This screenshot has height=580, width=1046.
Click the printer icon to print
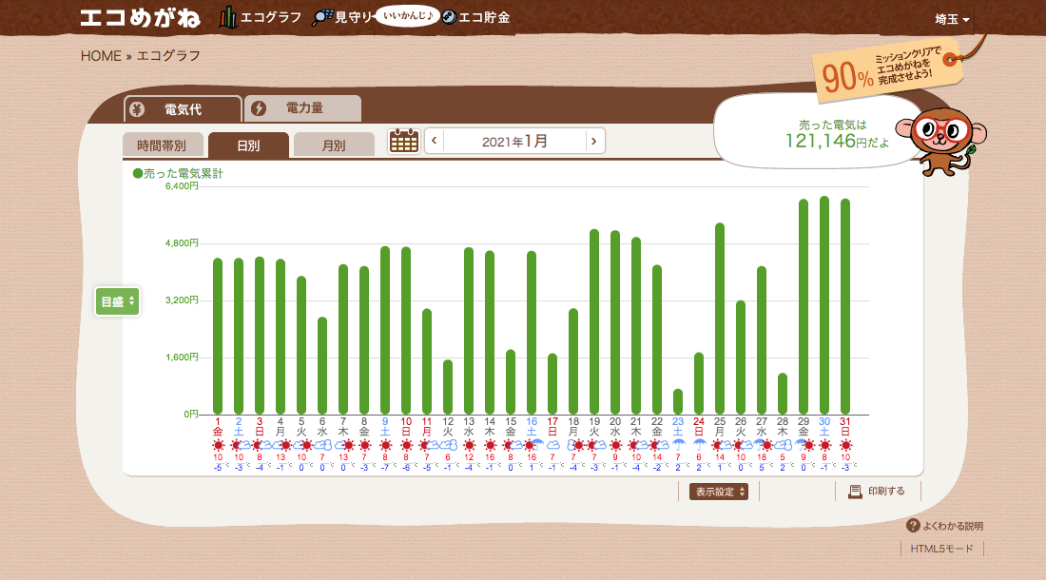pyautogui.click(x=855, y=492)
